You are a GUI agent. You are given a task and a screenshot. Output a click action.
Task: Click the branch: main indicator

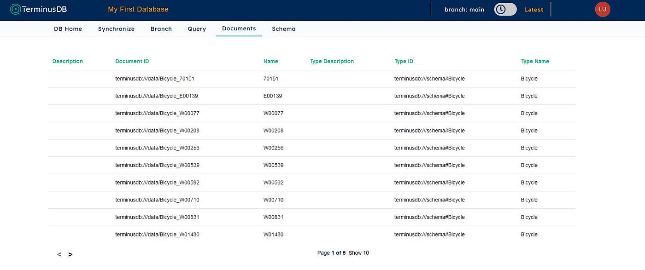click(464, 9)
